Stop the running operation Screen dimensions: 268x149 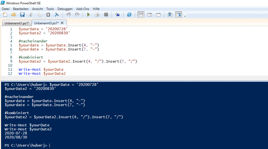[x=106, y=15]
